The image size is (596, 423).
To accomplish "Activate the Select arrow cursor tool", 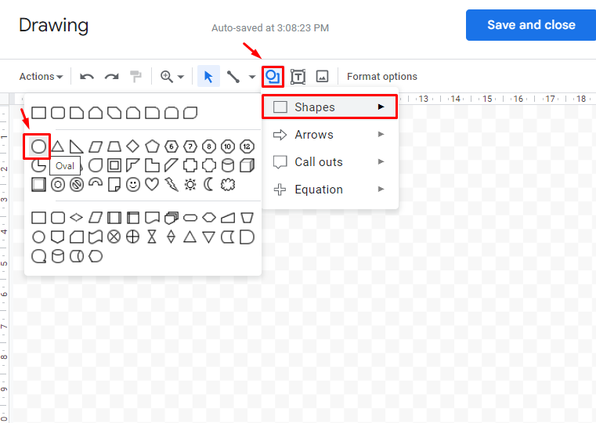I will (208, 77).
